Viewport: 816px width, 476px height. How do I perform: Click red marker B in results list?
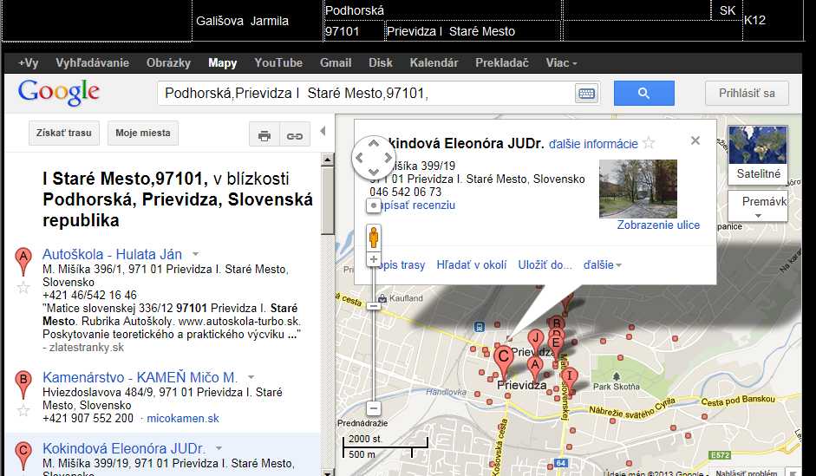click(23, 384)
